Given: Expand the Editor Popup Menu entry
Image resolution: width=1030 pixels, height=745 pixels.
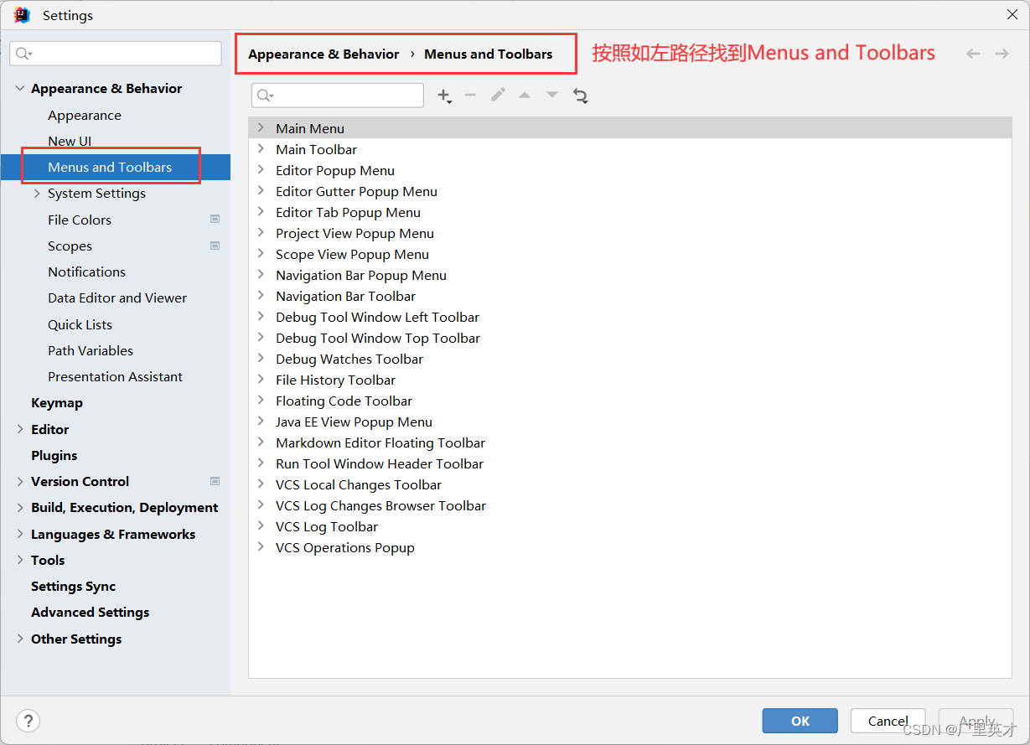Looking at the screenshot, I should tap(261, 170).
